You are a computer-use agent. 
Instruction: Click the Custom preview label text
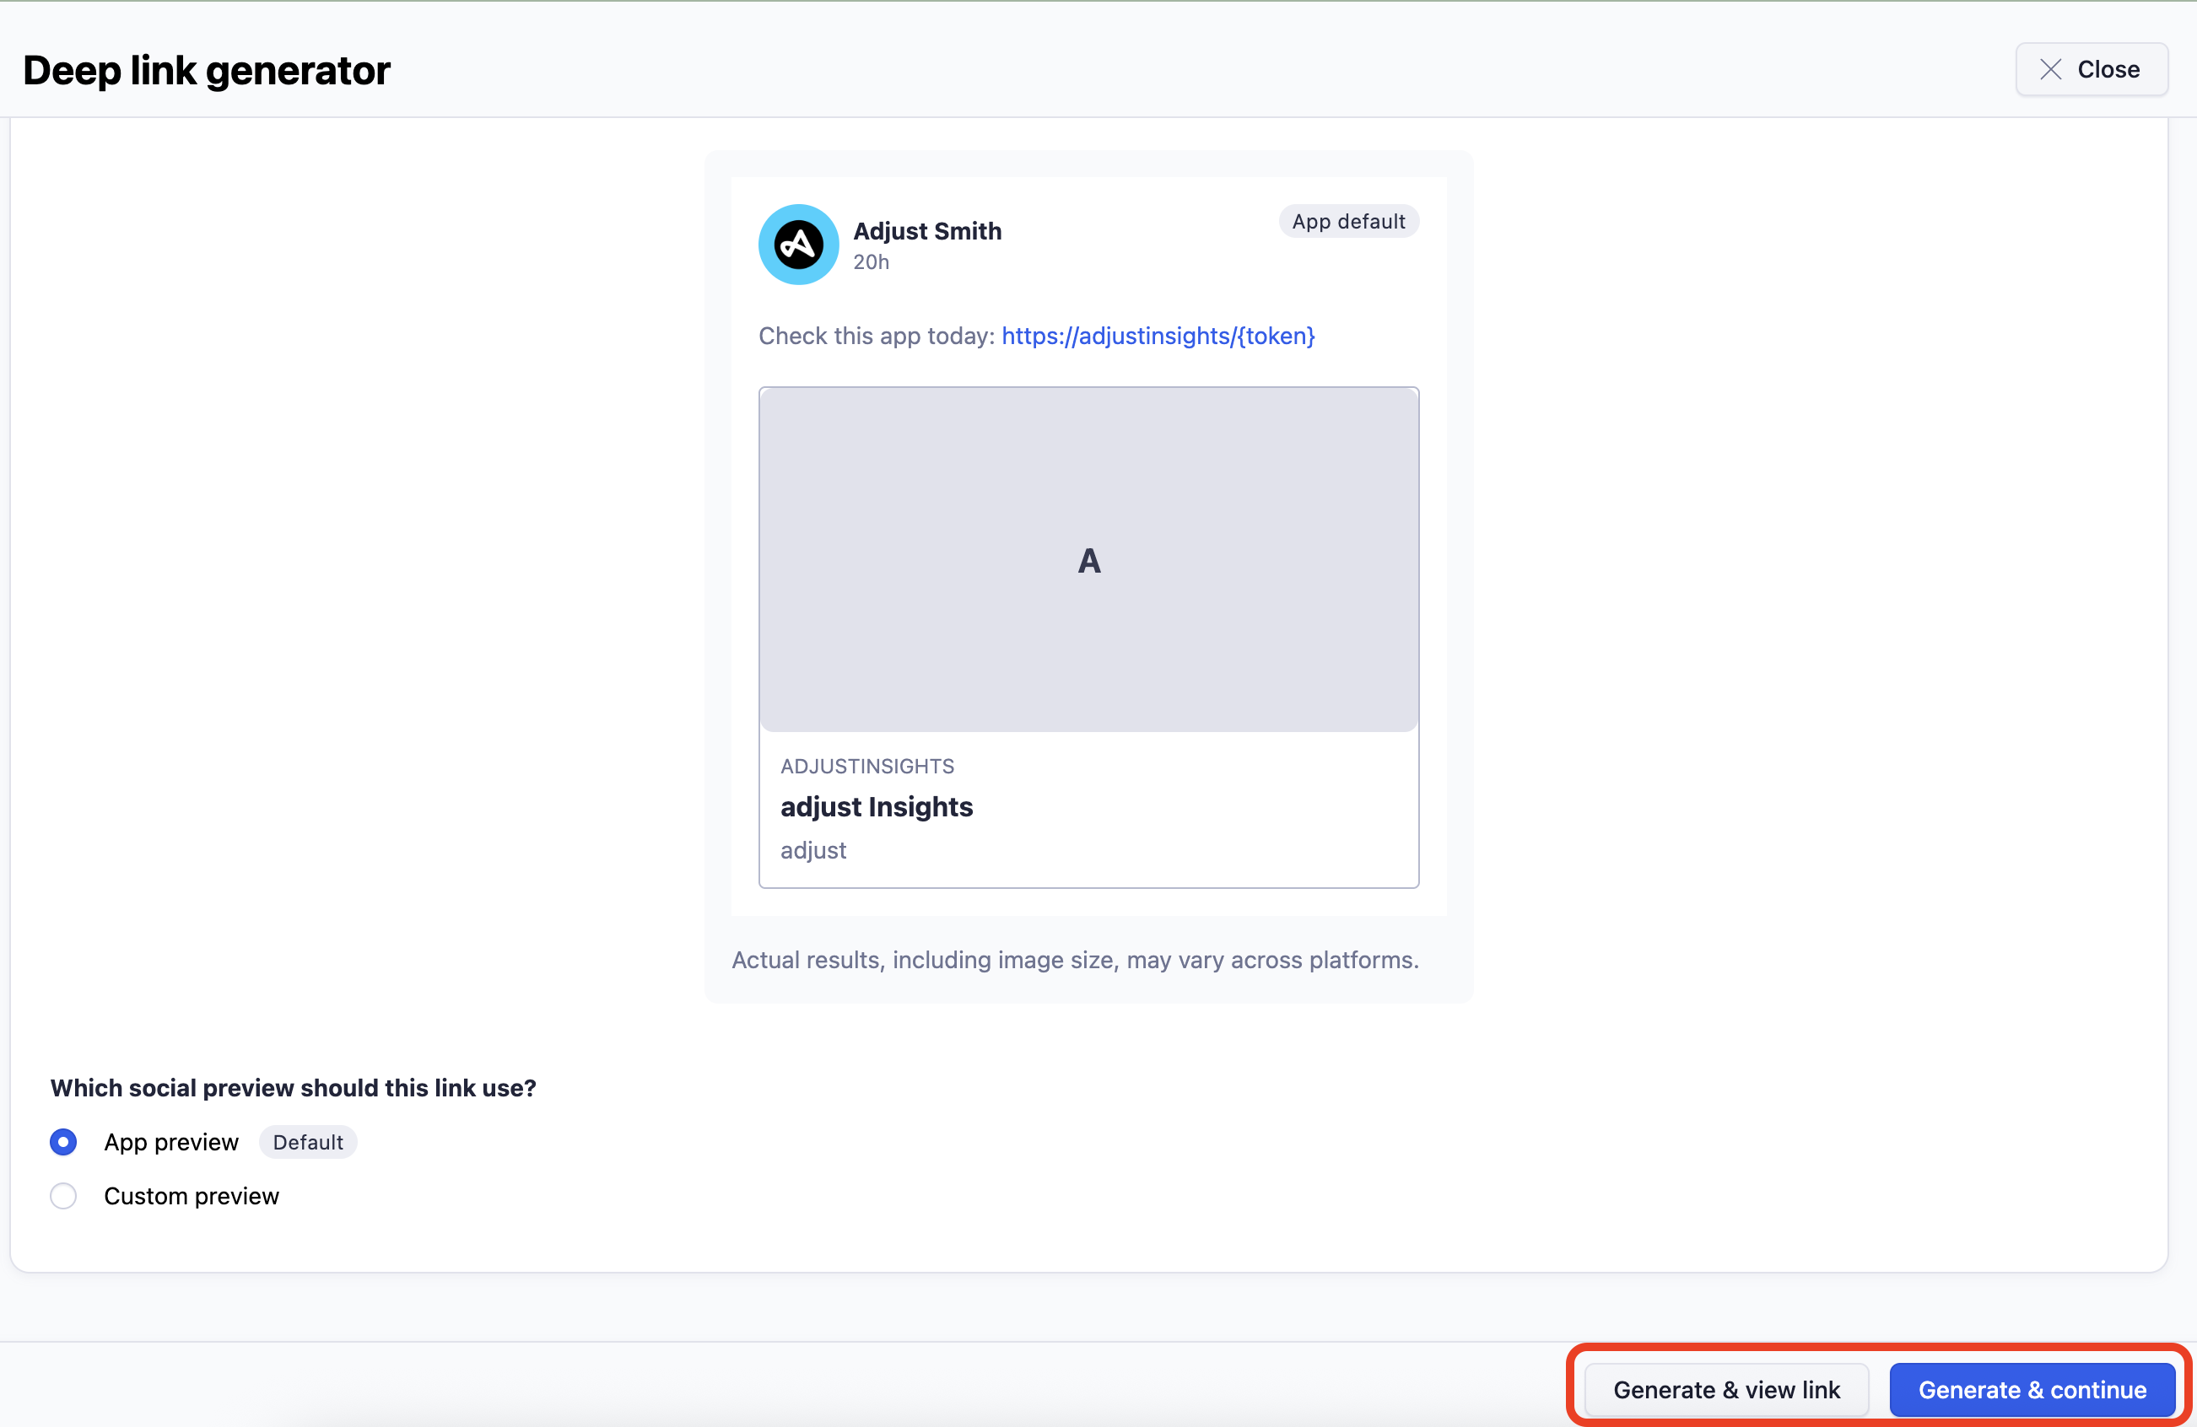pos(191,1196)
